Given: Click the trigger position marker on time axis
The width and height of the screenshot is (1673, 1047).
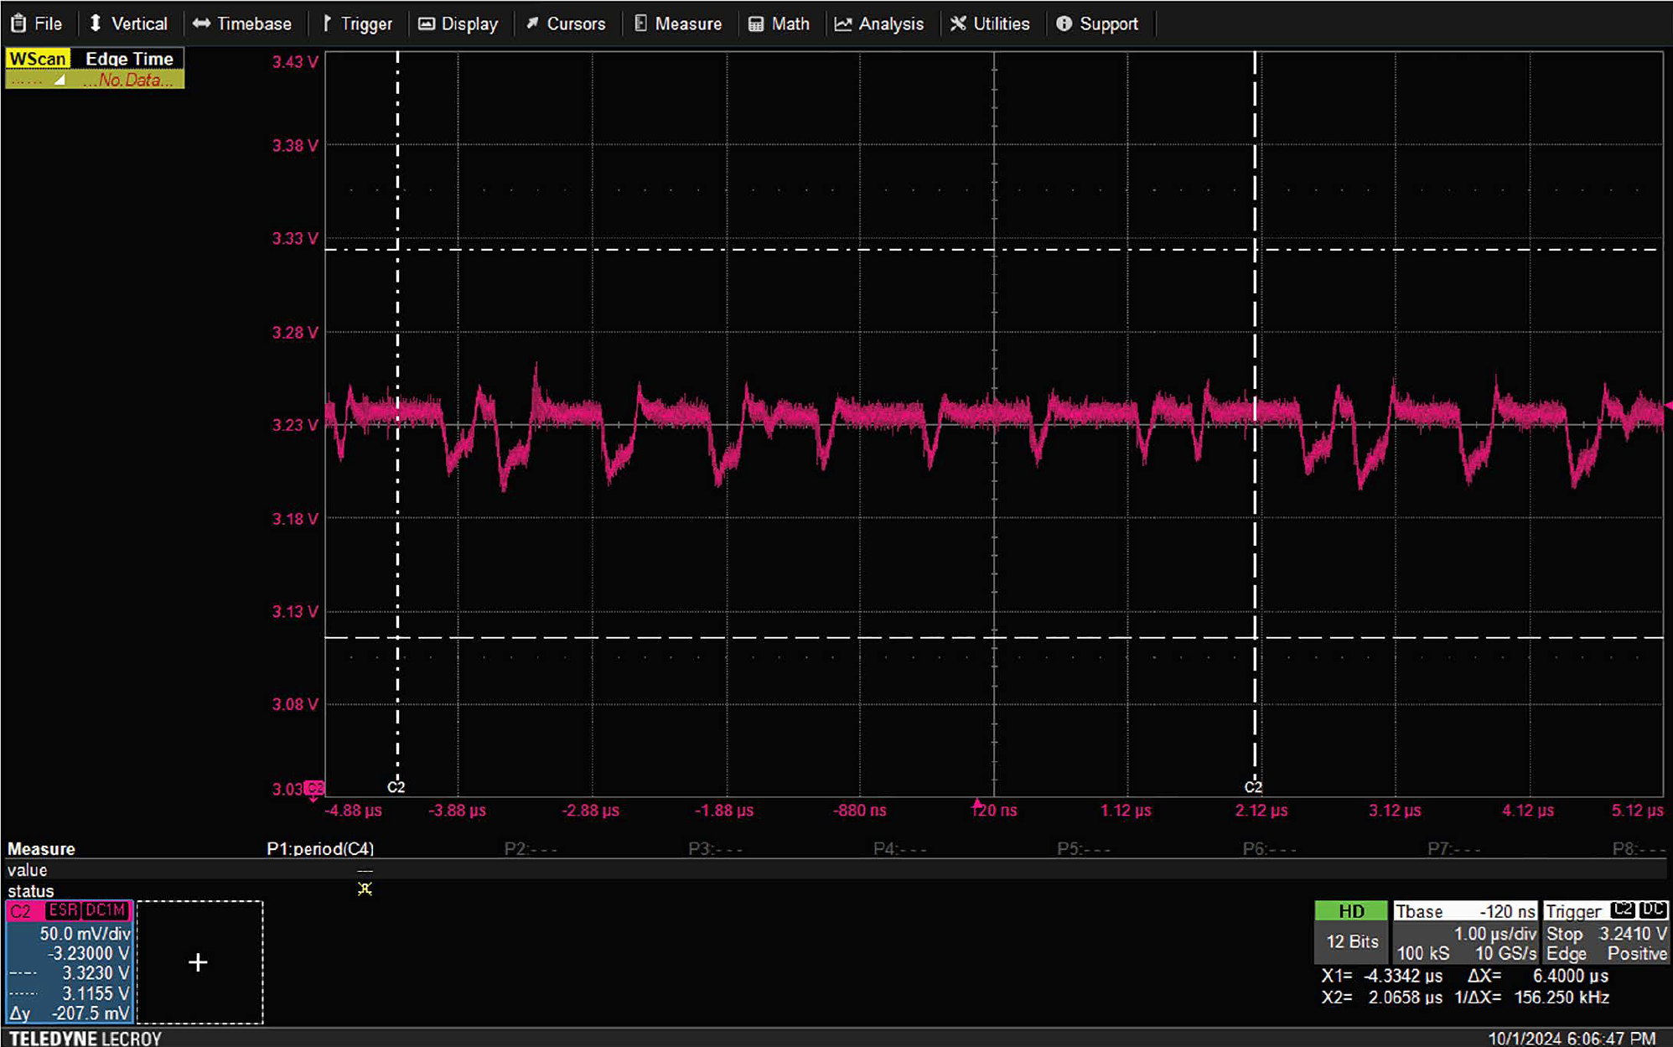Looking at the screenshot, I should (x=976, y=804).
